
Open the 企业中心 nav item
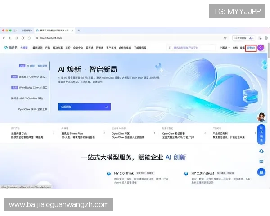(x=78, y=48)
